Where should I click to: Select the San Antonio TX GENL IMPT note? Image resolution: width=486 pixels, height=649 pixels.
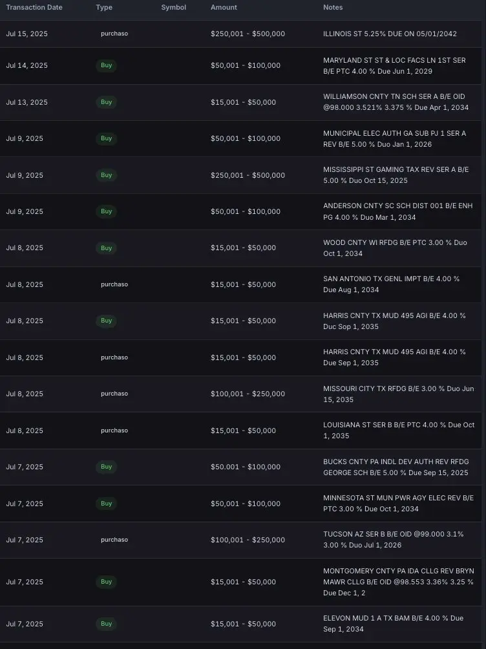[x=391, y=284]
